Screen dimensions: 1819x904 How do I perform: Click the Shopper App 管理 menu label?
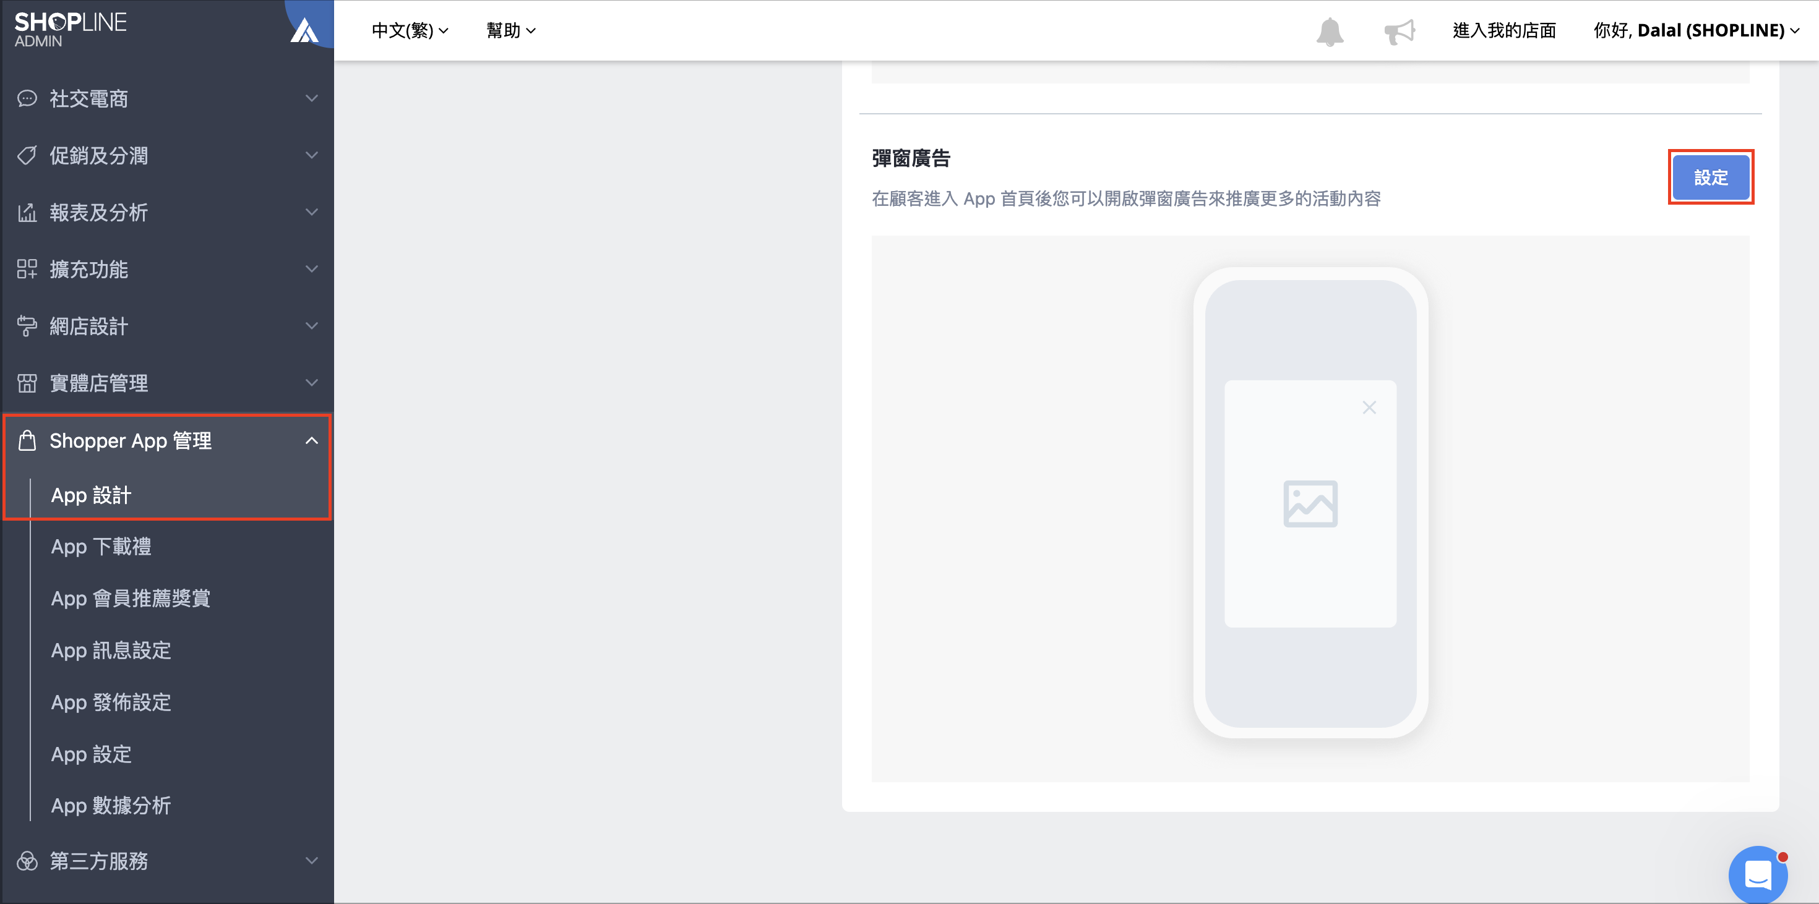click(131, 440)
